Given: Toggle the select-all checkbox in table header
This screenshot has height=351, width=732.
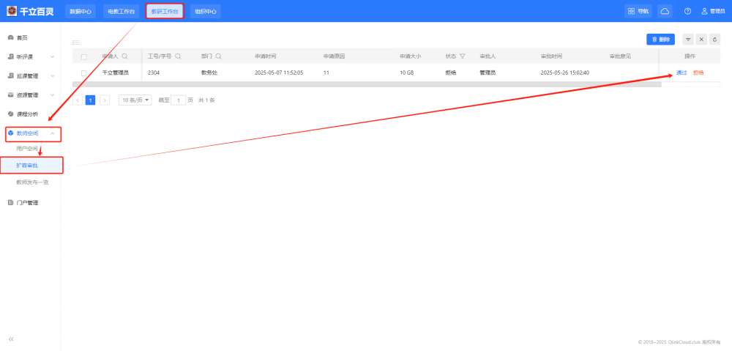Looking at the screenshot, I should [83, 56].
